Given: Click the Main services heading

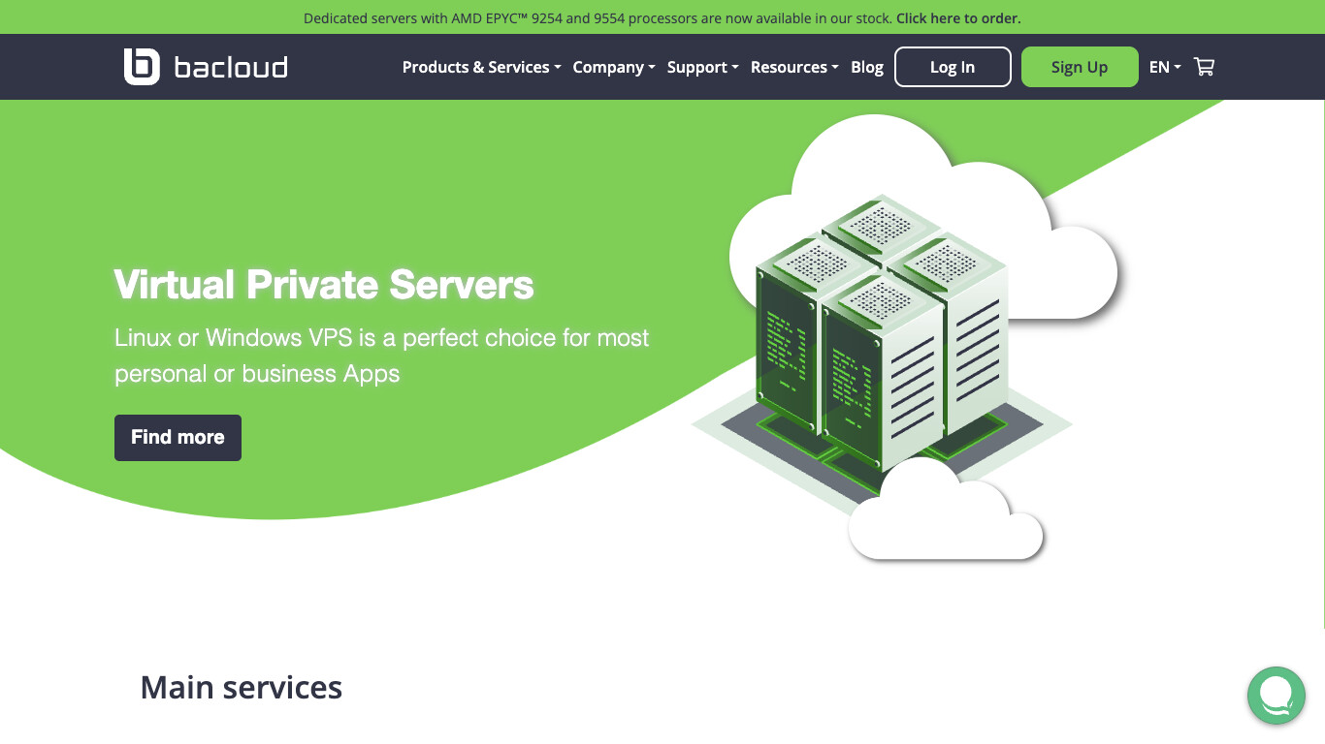Looking at the screenshot, I should tap(241, 688).
